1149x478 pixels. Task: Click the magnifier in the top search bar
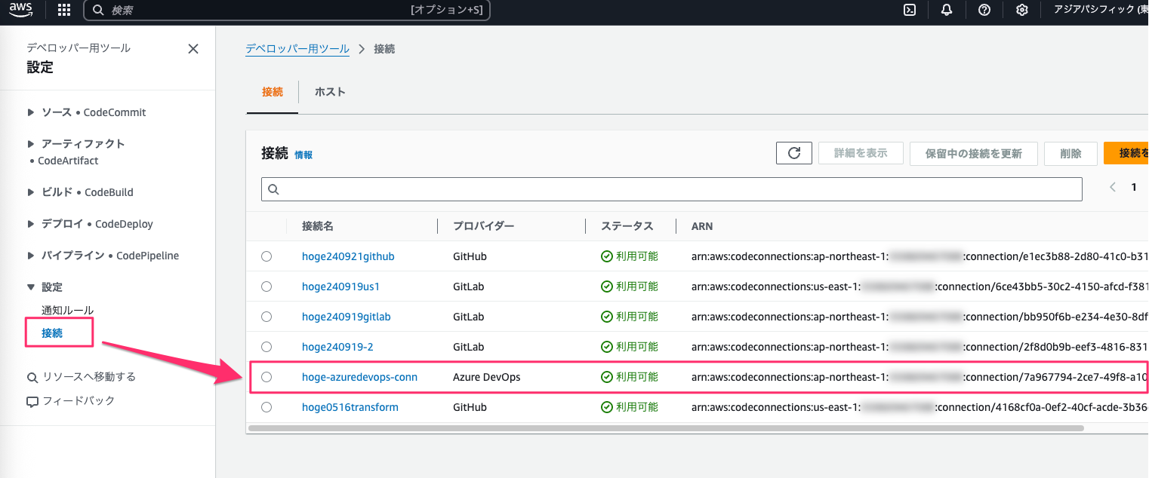coord(98,10)
